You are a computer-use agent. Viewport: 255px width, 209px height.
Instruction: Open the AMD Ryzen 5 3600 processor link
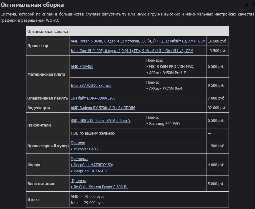(x=138, y=41)
